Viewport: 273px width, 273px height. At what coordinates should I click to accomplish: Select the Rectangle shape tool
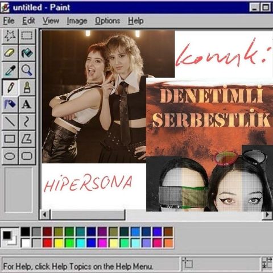[x=10, y=139]
